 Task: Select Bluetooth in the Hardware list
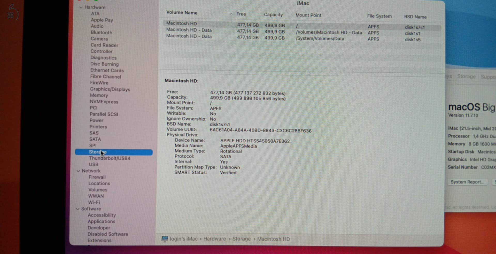click(101, 33)
